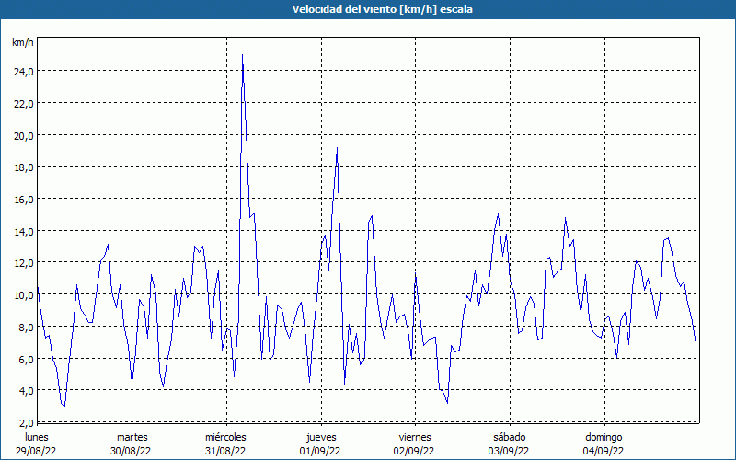Click the 12,0 y-axis value
This screenshot has height=460, width=736.
(24, 263)
